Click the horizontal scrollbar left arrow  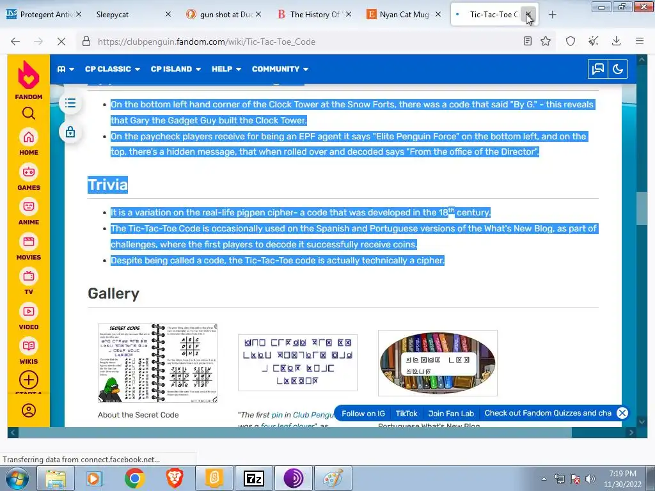point(12,433)
